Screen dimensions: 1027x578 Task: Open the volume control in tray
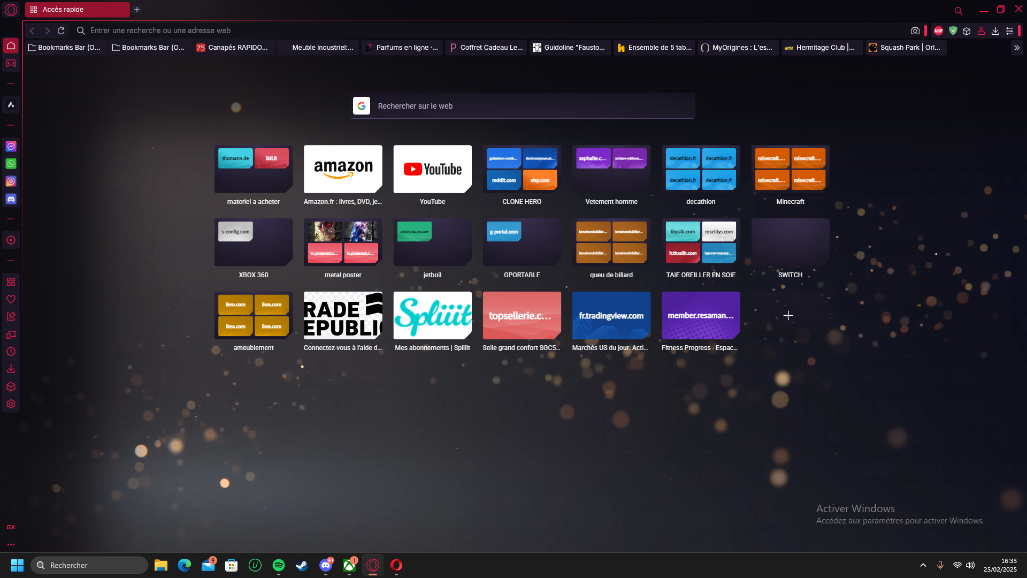pos(970,565)
